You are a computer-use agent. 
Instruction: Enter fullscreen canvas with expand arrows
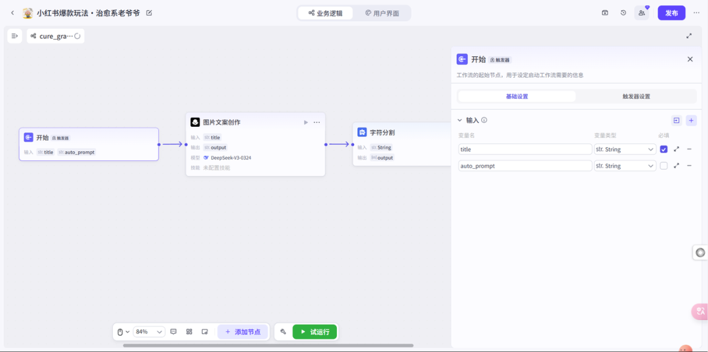pos(689,36)
